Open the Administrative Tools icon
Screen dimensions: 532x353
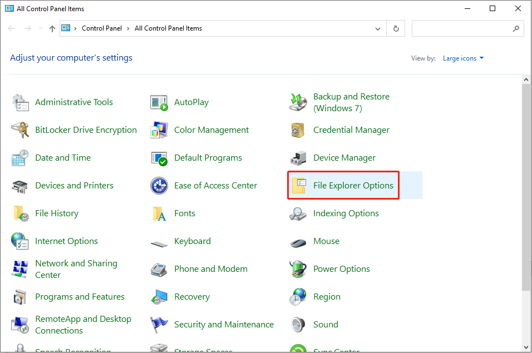coord(21,102)
